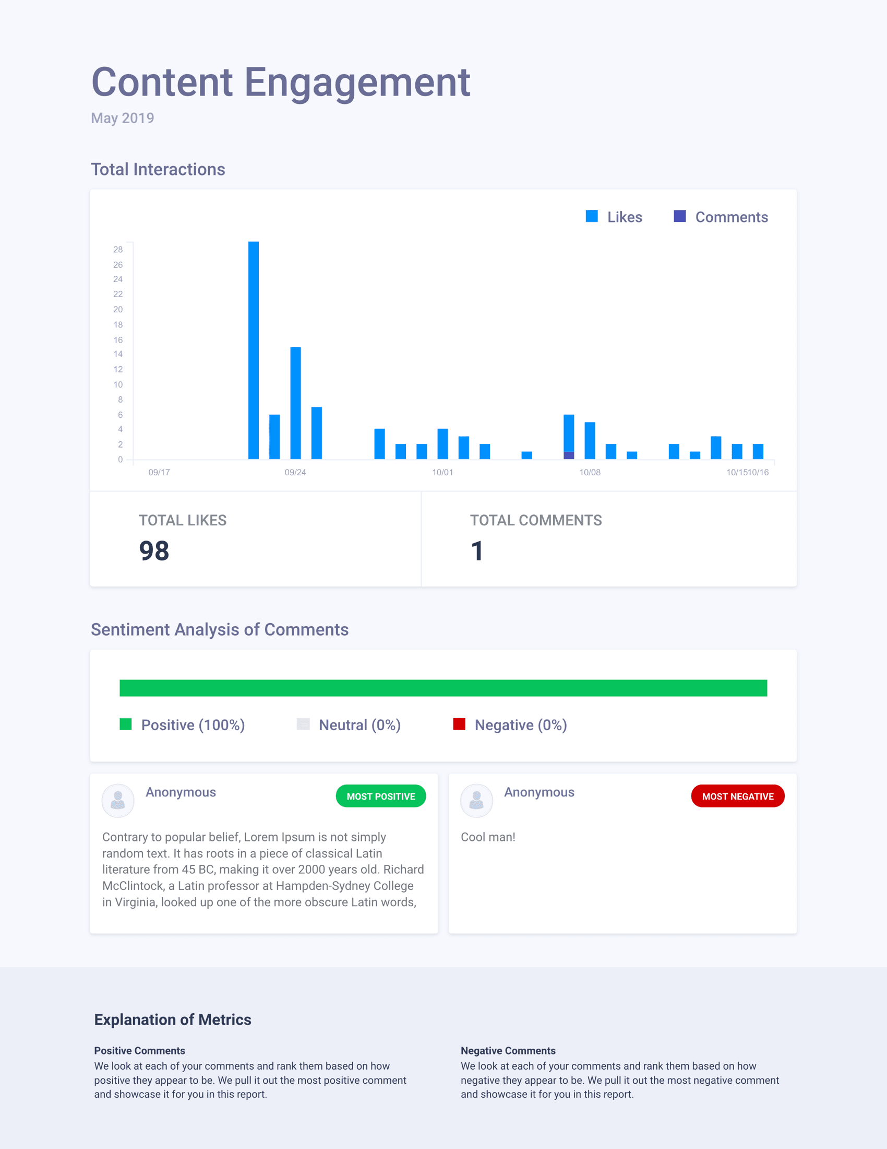Click the TOTAL COMMENTS label
The image size is (887, 1149).
pos(536,520)
